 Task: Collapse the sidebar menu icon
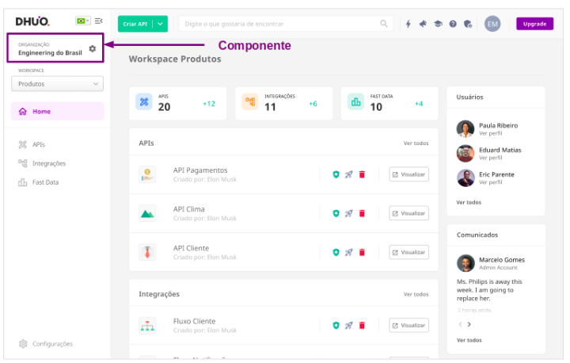point(98,21)
